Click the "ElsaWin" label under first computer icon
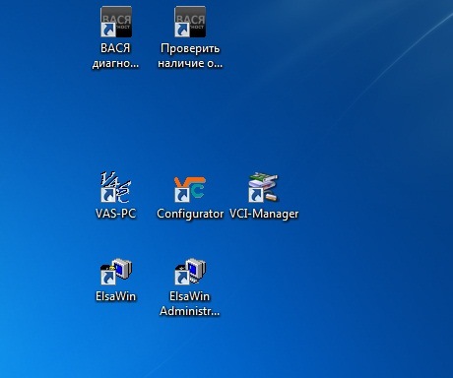The image size is (453, 378). pos(115,296)
